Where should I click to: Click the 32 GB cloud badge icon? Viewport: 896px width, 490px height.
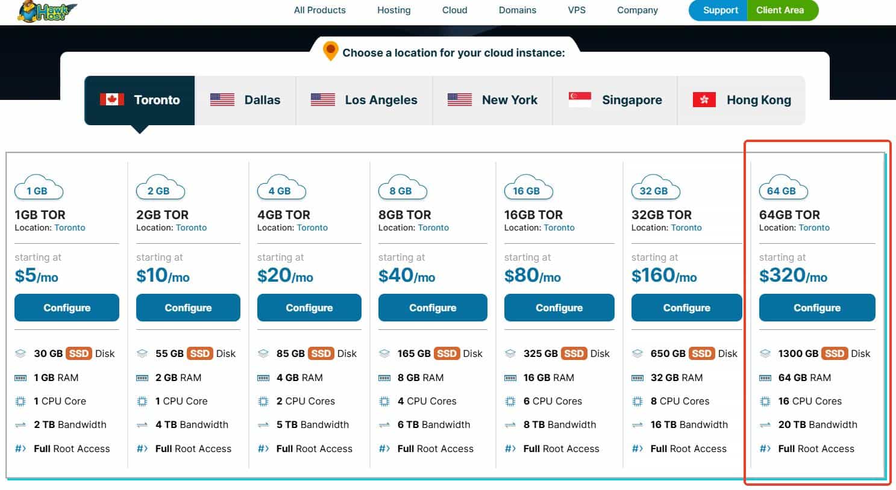pos(656,187)
